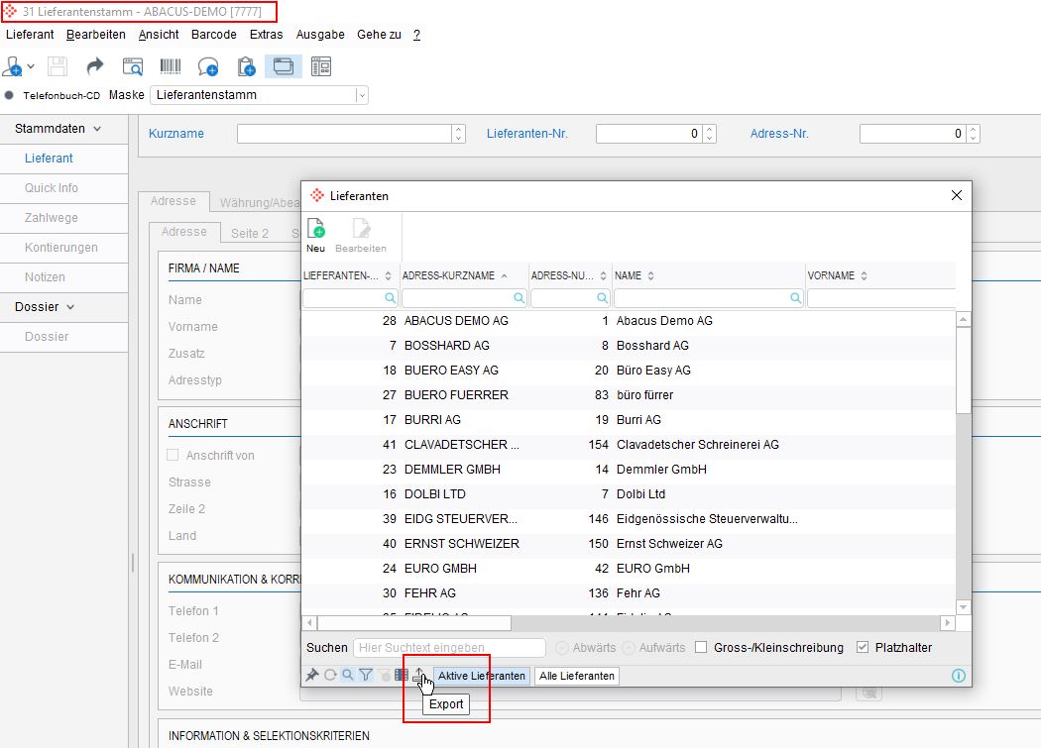This screenshot has height=748, width=1041.
Task: Click the Export icon in dialog footer
Action: coord(419,676)
